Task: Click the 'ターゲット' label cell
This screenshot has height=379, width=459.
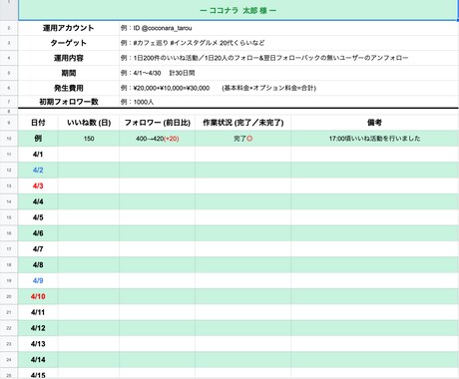Action: pyautogui.click(x=69, y=43)
